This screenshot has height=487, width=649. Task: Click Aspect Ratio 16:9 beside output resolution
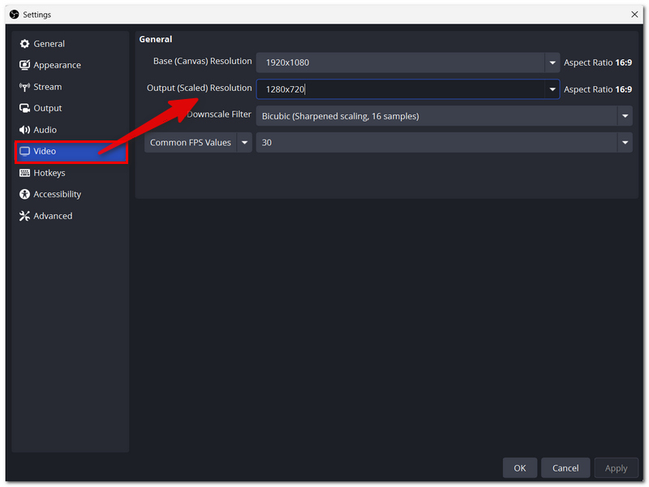[x=598, y=89]
